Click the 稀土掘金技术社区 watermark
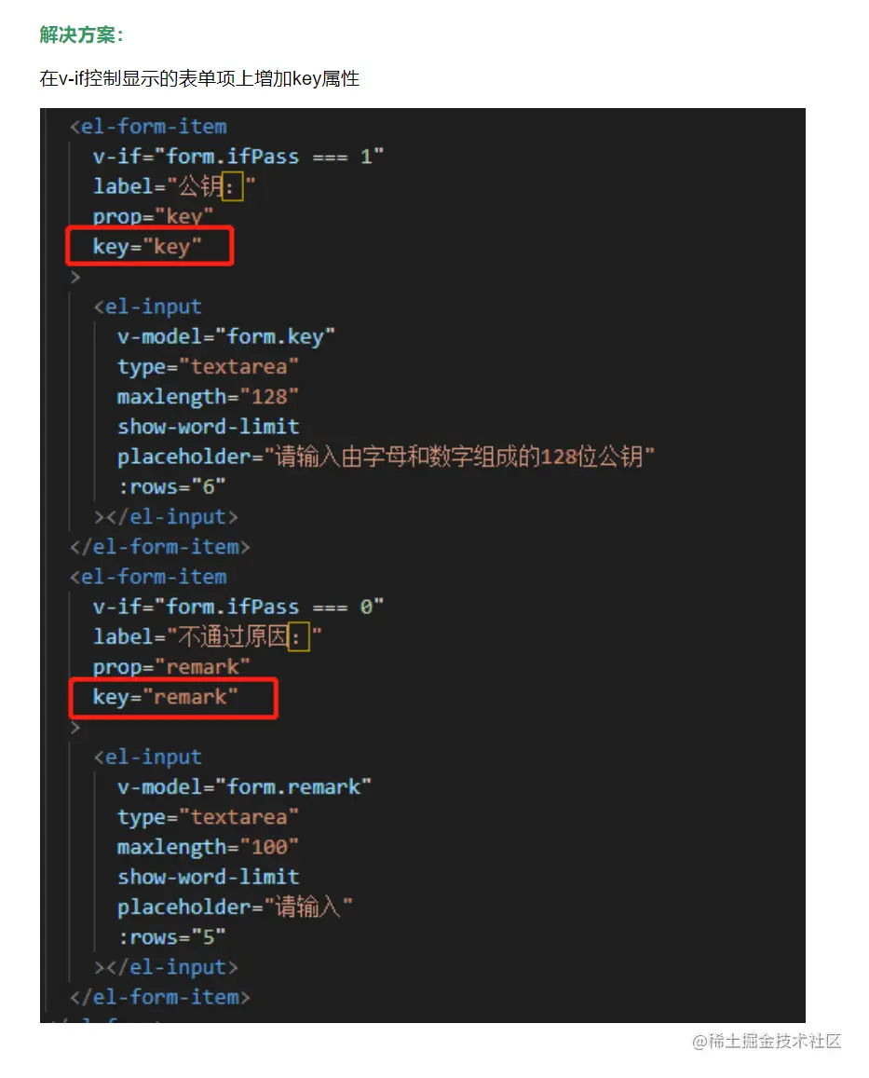Image resolution: width=869 pixels, height=1078 pixels. (767, 1041)
